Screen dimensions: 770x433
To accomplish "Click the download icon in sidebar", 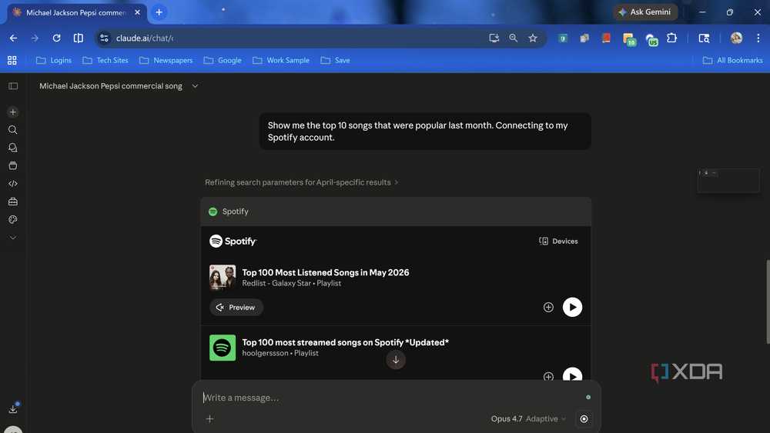I will (x=13, y=409).
